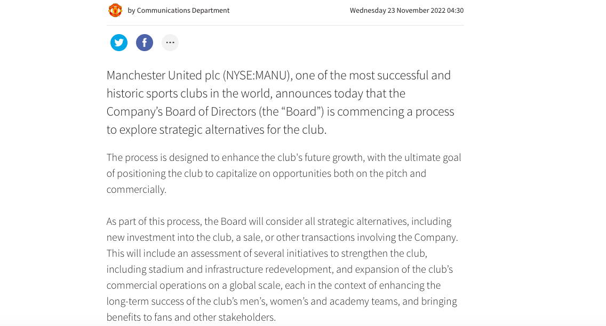Viewport: 606px width, 326px height.
Task: Click the Manchester United crest icon
Action: pos(115,10)
